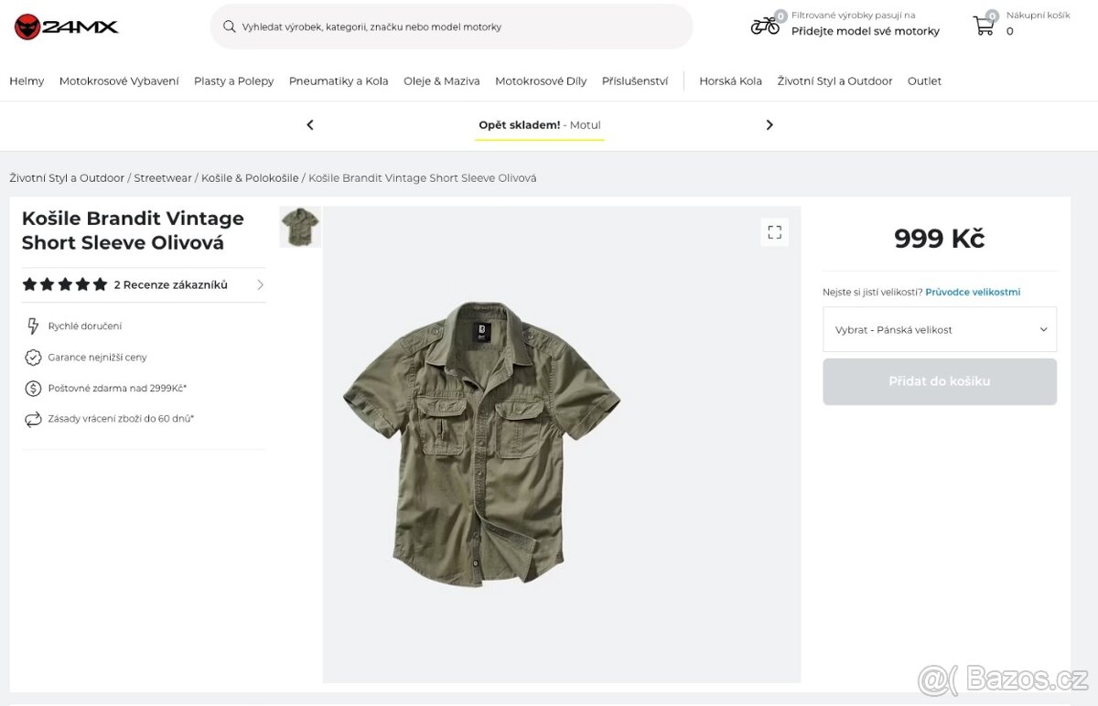1098x706 pixels.
Task: Click the Rychlé doručení text
Action: point(85,326)
